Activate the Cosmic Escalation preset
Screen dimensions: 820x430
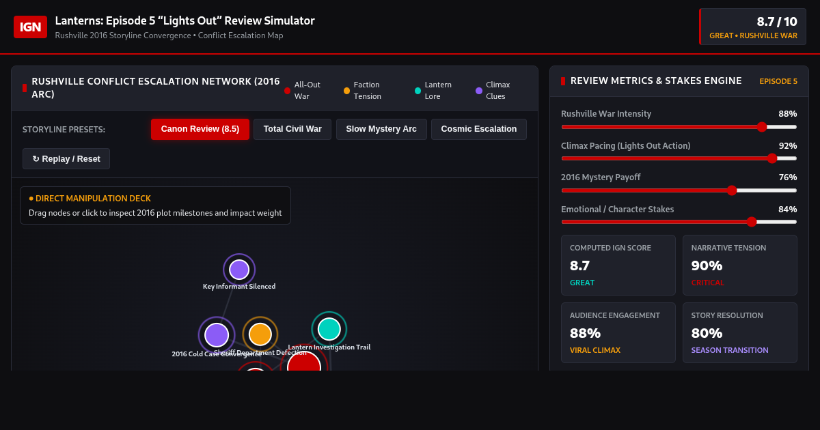[x=479, y=129]
